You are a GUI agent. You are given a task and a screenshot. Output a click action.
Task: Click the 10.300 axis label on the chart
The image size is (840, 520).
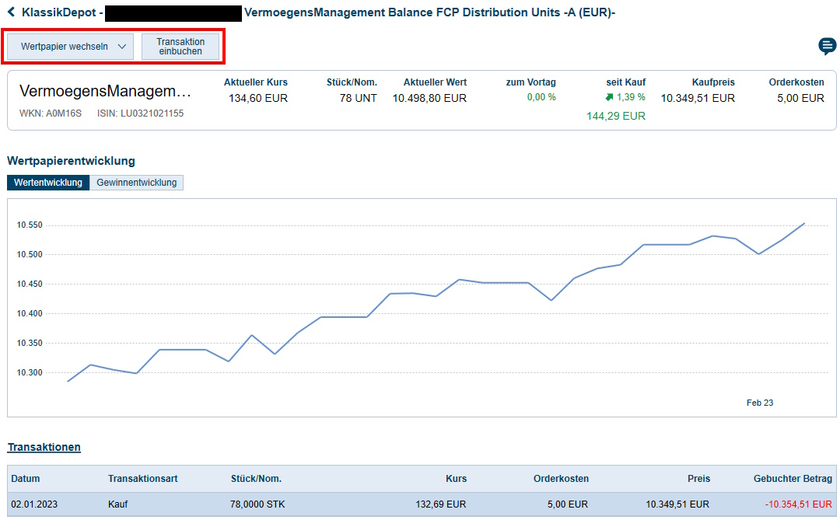click(30, 373)
